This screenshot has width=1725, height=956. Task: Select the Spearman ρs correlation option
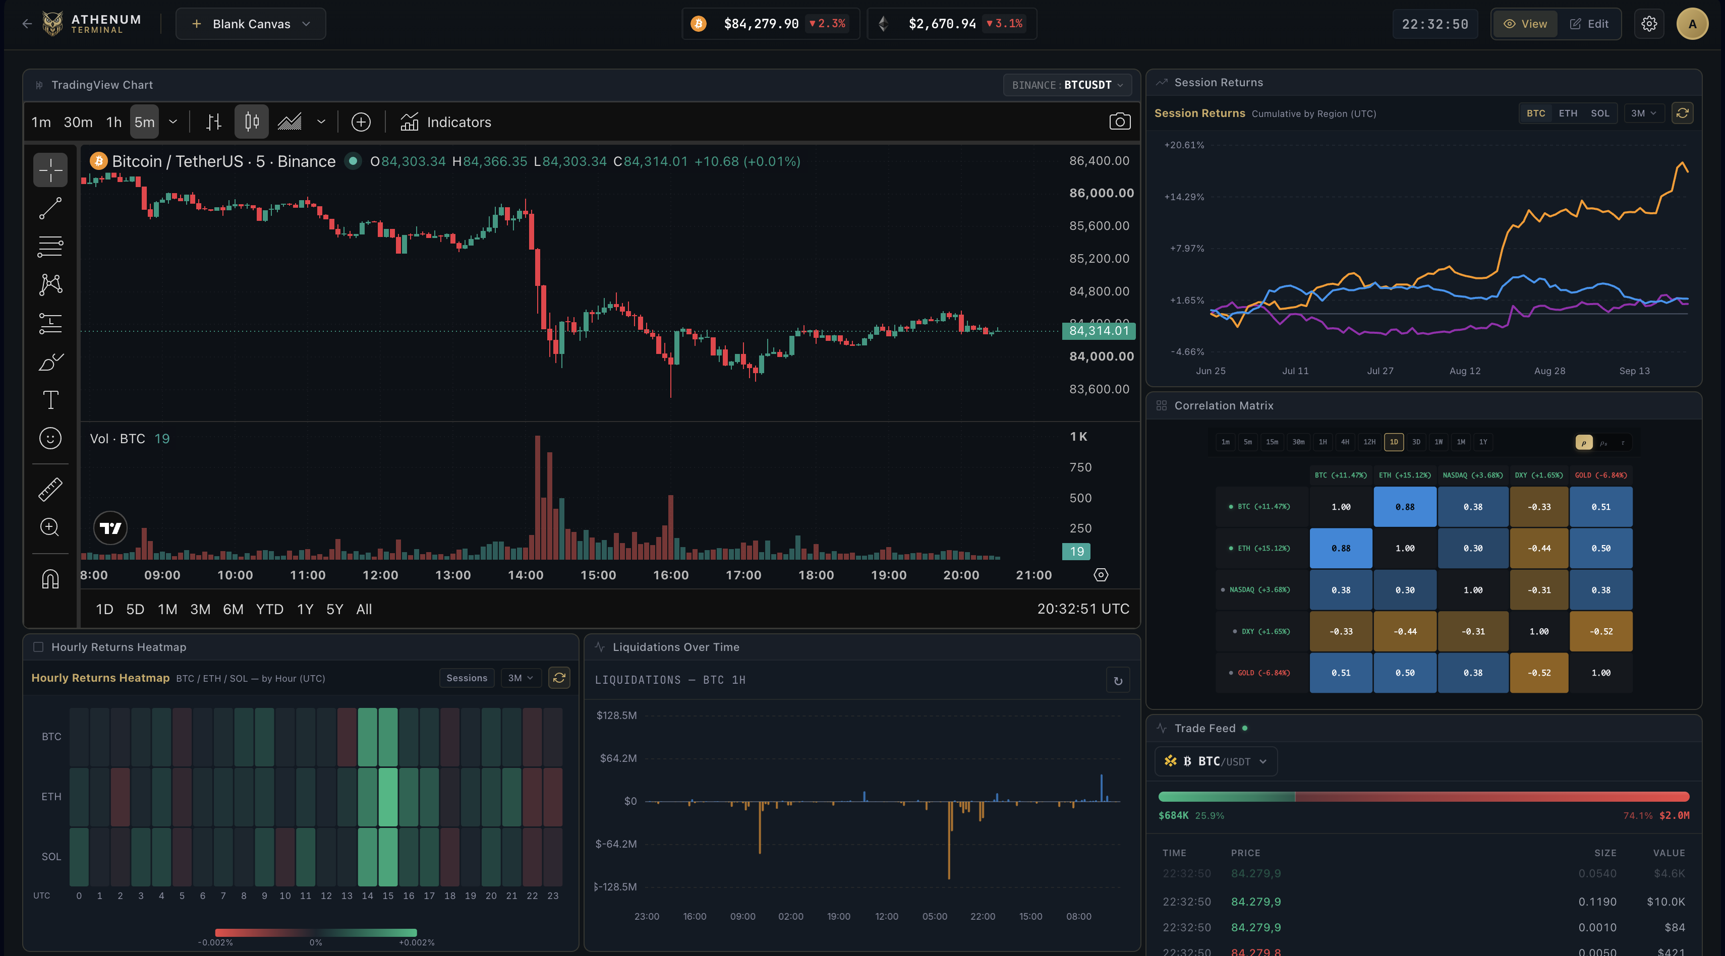[x=1603, y=443]
